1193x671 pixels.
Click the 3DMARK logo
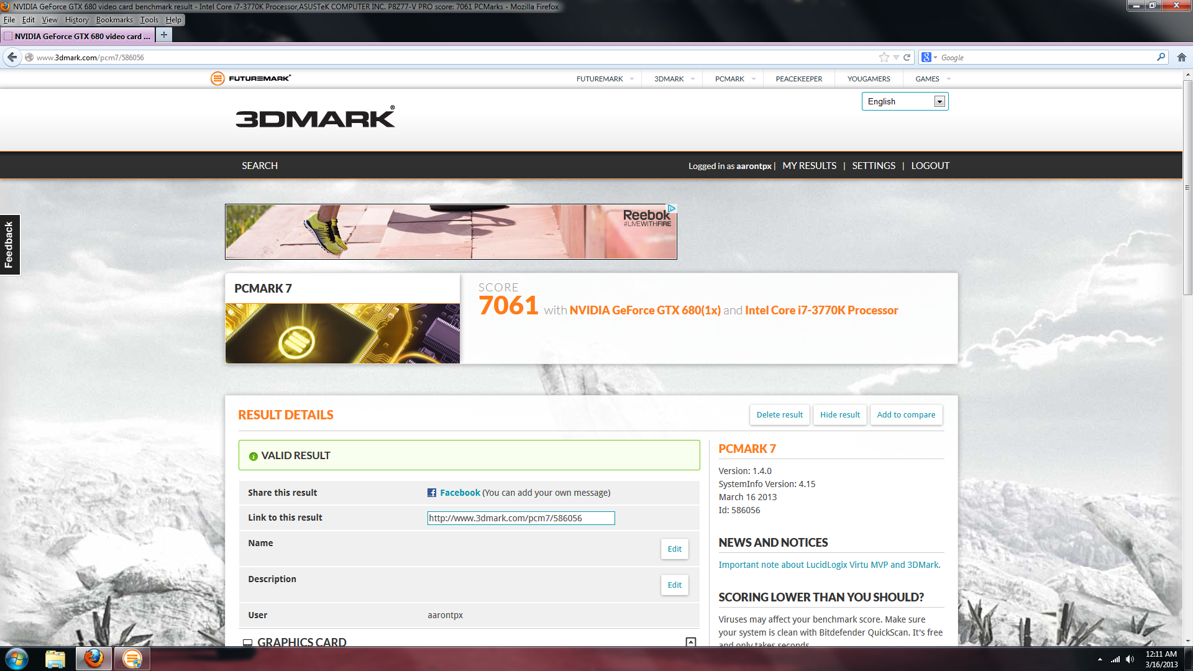(x=315, y=117)
